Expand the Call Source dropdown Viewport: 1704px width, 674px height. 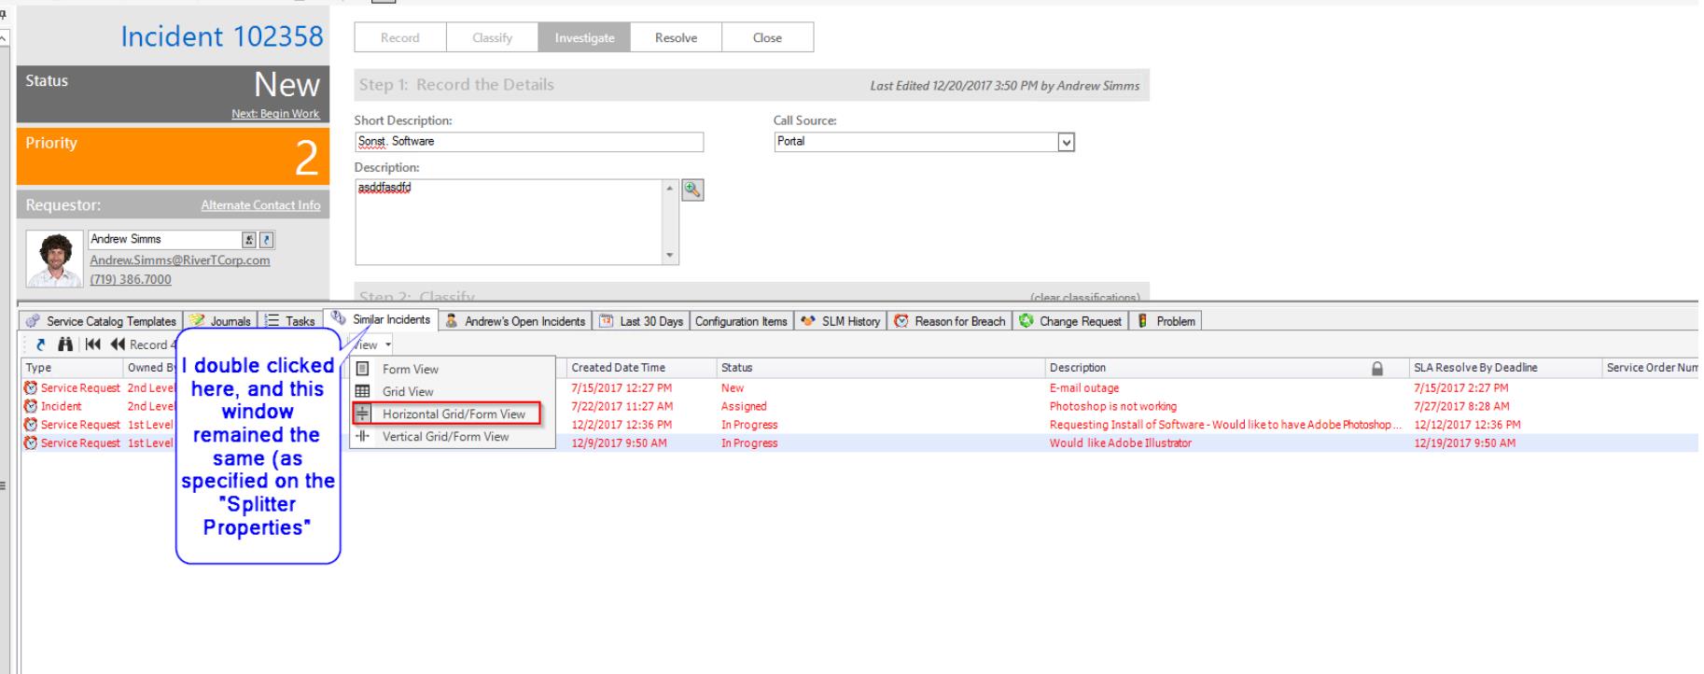[1067, 143]
